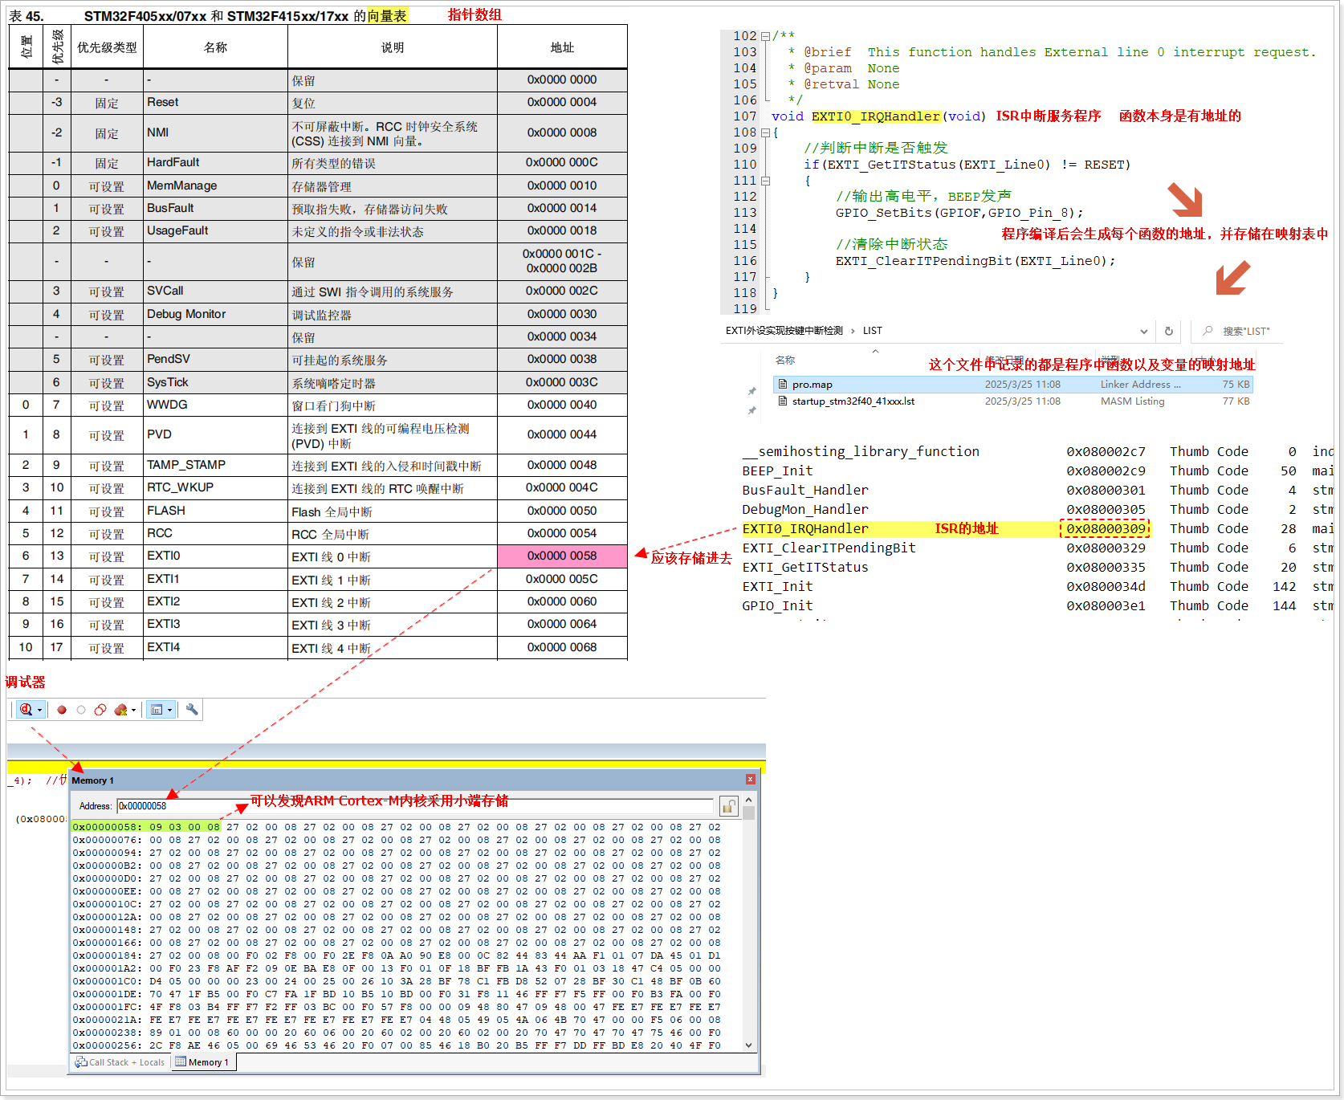
Task: Click the Memory window scroll-down arrow
Action: (x=748, y=1045)
